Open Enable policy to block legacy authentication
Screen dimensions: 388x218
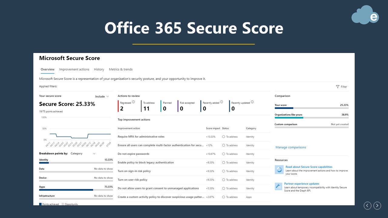(146, 163)
